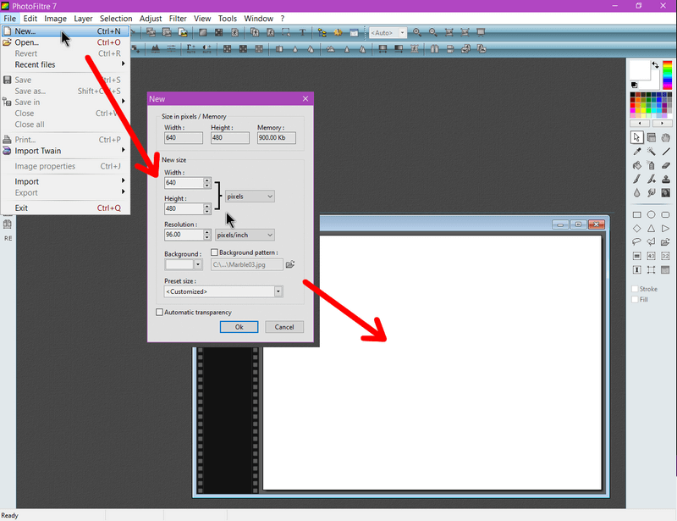Check the Background pattern option
The height and width of the screenshot is (521, 677).
[x=214, y=252]
